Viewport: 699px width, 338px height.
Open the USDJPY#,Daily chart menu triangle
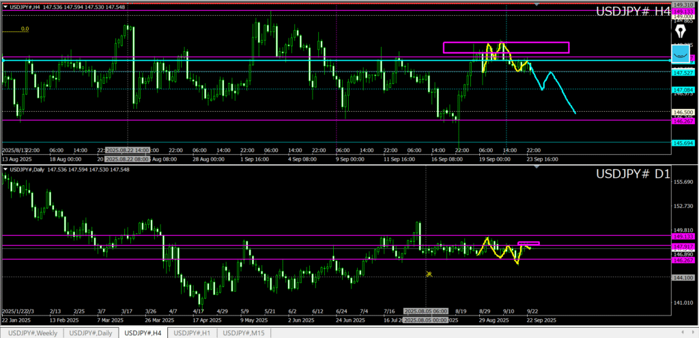(5, 170)
